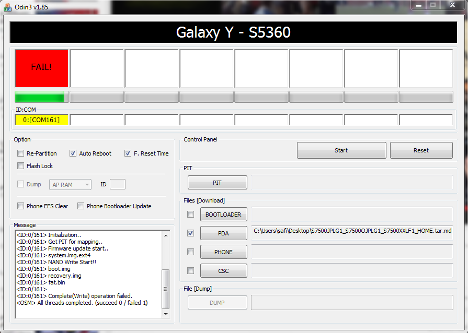Tick the Dump checkbox
468x333 pixels.
(20, 184)
